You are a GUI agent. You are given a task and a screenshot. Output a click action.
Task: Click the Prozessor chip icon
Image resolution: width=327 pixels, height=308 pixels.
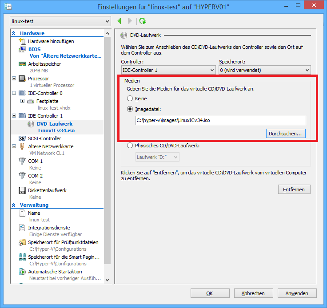point(22,79)
